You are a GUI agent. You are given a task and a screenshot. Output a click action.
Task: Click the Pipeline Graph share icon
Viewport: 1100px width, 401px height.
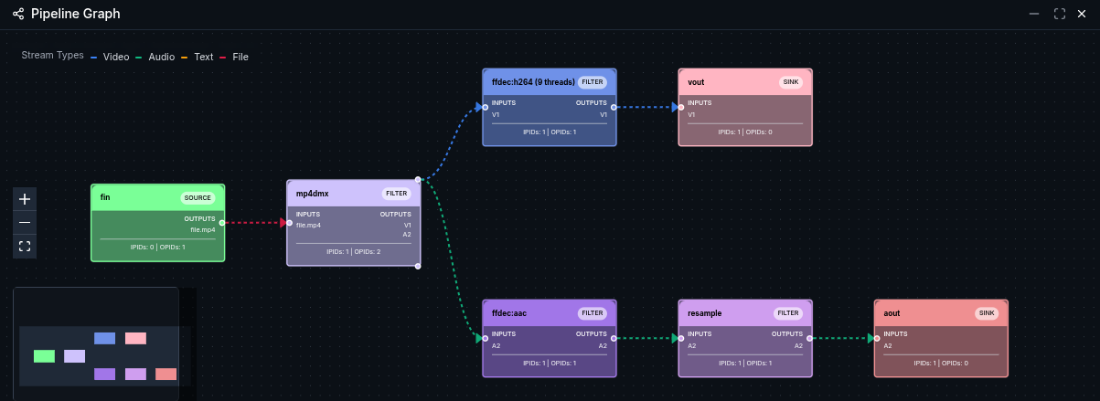point(18,14)
